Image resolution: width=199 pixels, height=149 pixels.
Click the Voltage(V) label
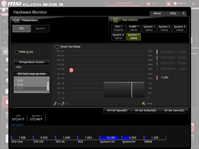click(17, 125)
